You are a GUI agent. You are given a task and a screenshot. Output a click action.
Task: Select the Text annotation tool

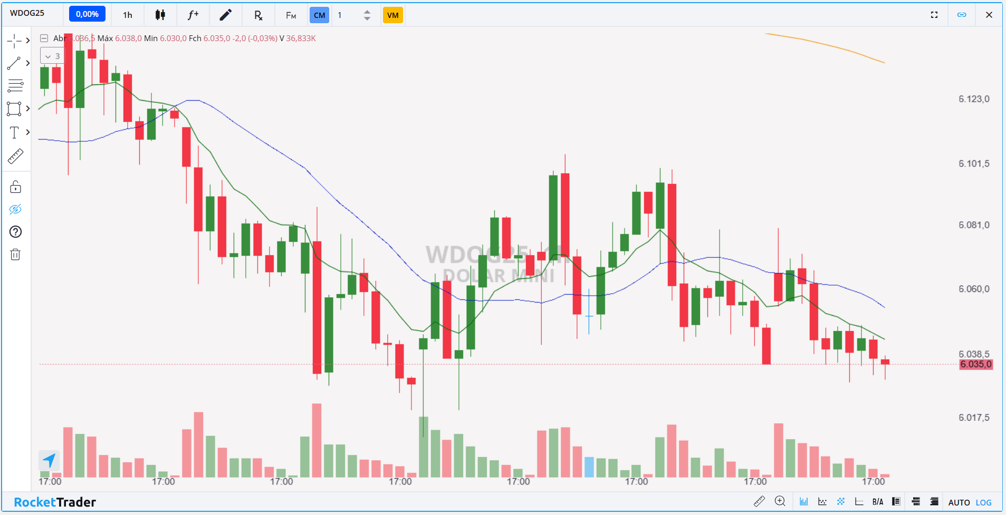click(14, 132)
